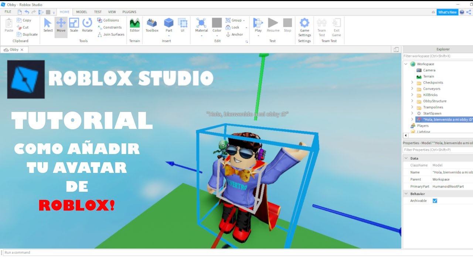Screen dimensions: 473x266
Task: Click the Stop test button
Action: (x=287, y=25)
